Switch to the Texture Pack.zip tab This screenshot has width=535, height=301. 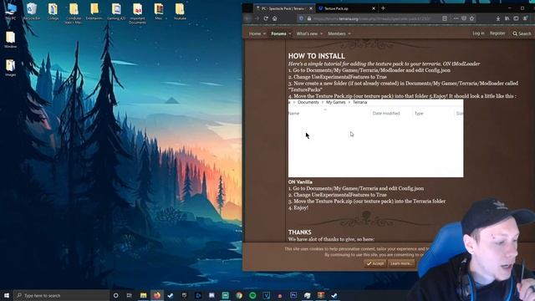click(x=345, y=8)
